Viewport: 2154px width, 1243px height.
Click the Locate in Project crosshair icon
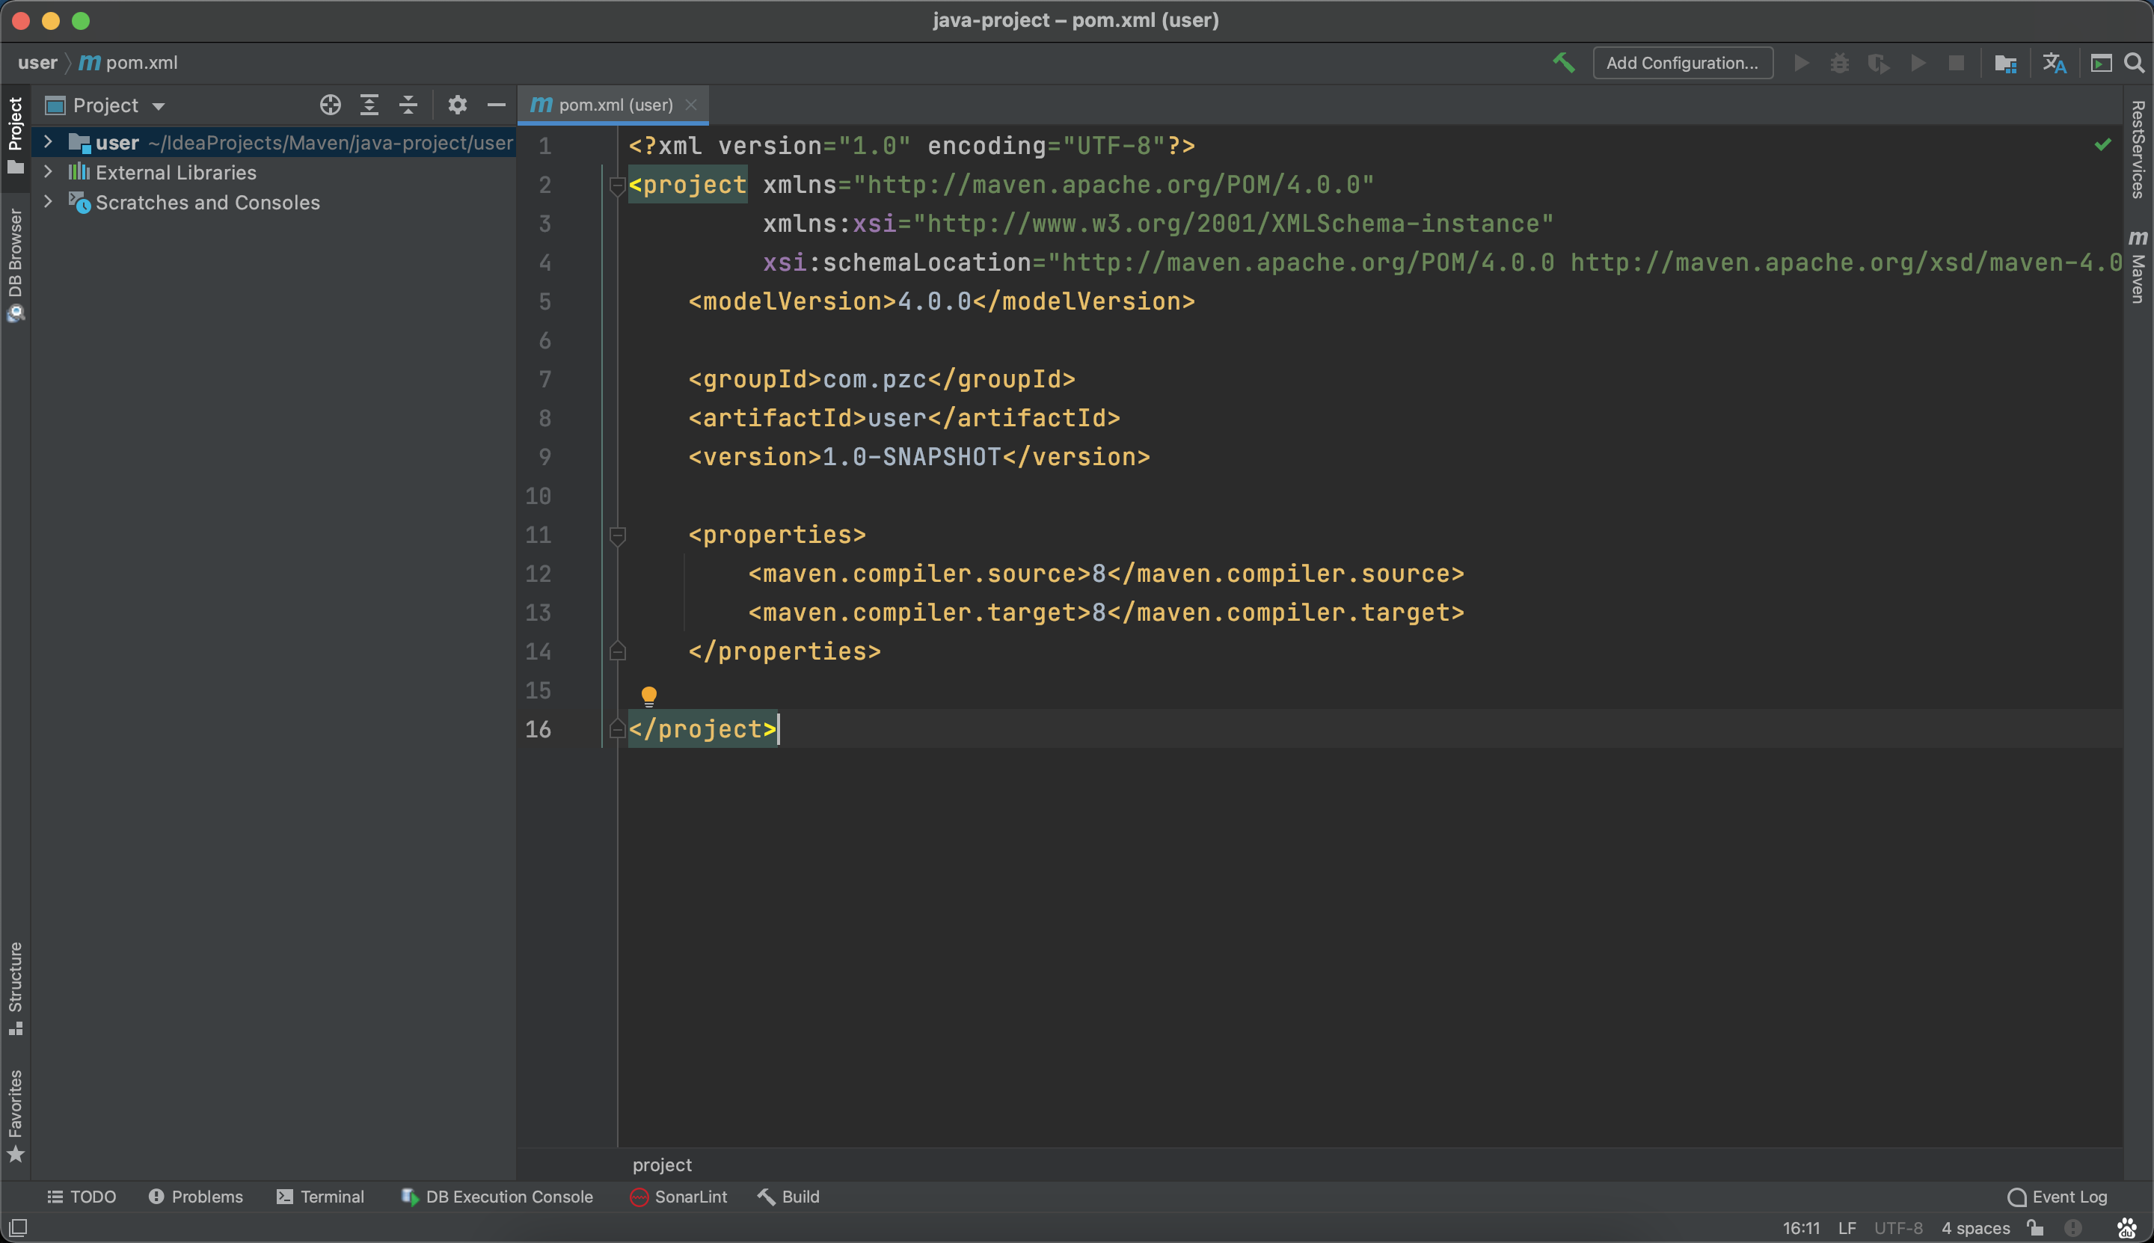(x=331, y=105)
